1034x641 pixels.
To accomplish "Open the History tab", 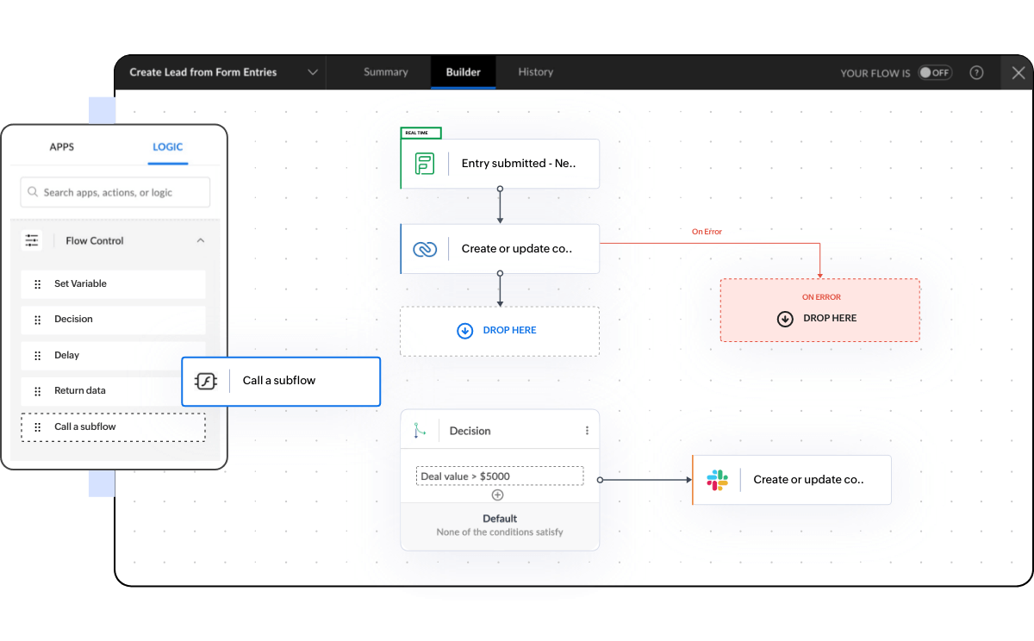I will click(535, 72).
